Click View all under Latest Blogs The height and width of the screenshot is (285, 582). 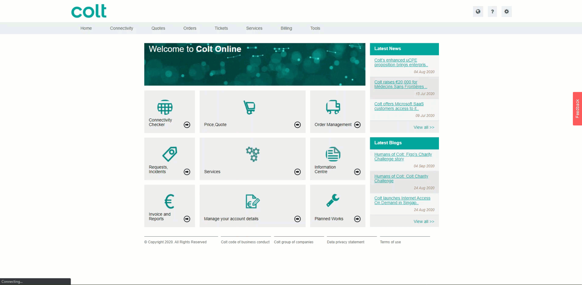424,221
